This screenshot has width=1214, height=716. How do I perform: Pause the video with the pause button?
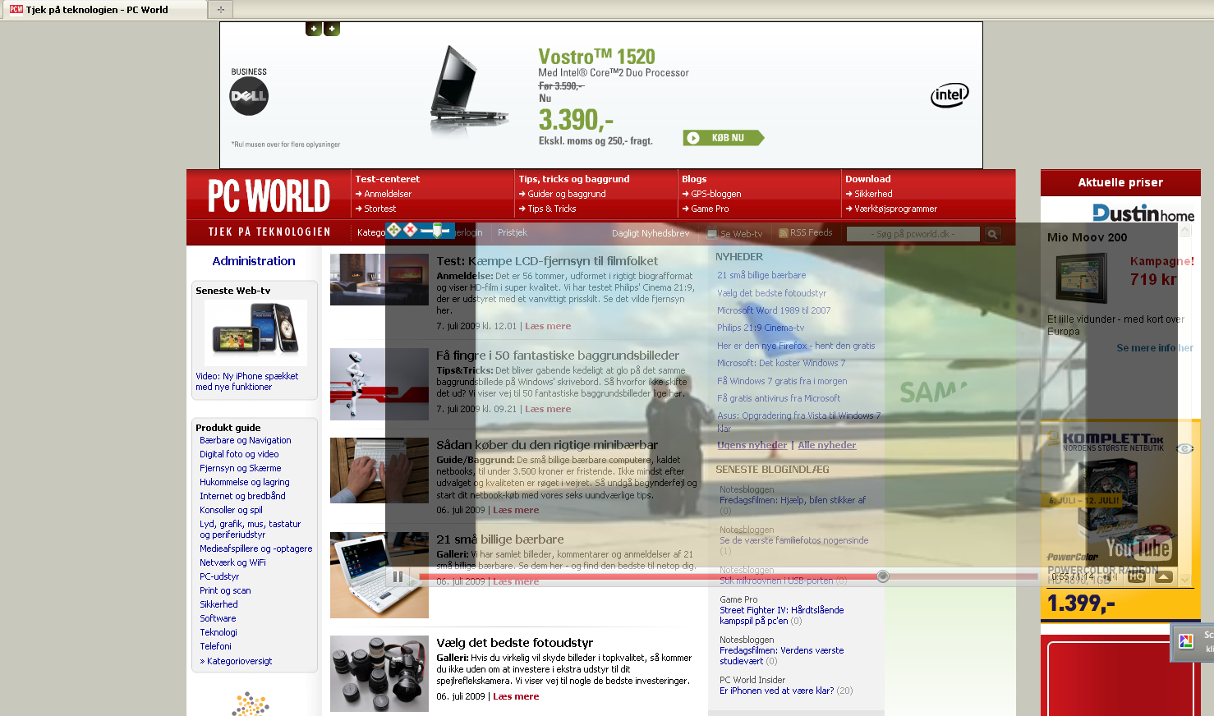point(398,577)
